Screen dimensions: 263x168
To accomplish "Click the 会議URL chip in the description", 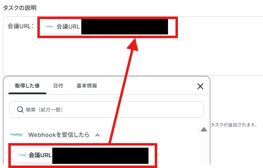I will click(x=104, y=27).
